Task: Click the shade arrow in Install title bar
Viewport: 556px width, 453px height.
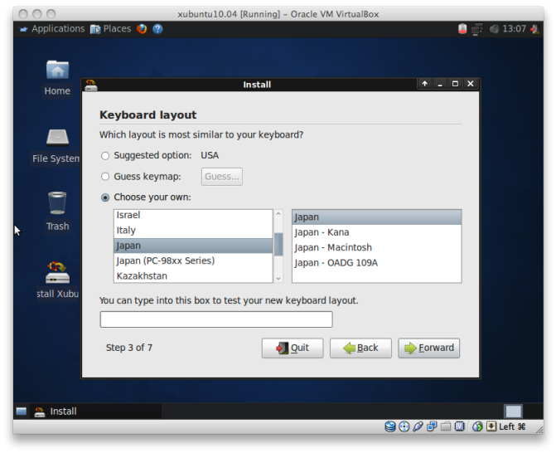Action: (424, 84)
